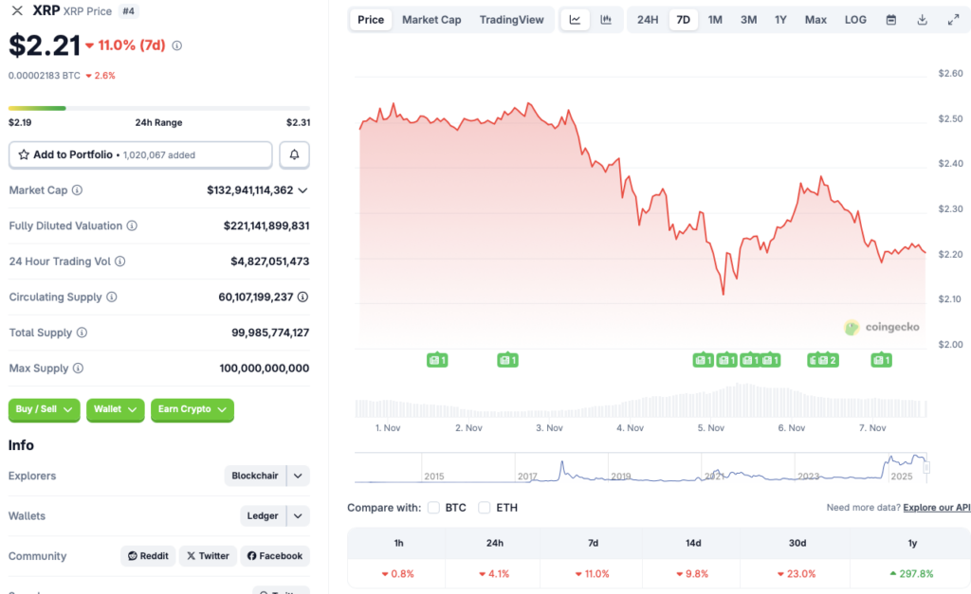
Task: Open the Buy / Sell dropdown
Action: [x=44, y=410]
